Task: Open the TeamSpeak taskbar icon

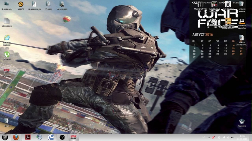Action: coord(39,137)
